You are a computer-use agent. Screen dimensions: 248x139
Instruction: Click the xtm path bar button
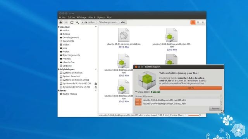[x=123, y=22]
